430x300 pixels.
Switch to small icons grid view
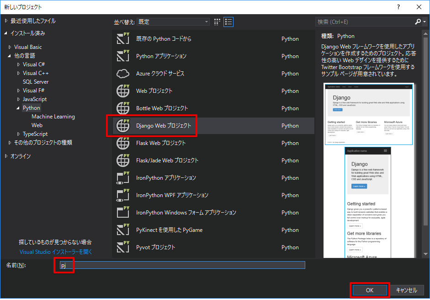[217, 22]
